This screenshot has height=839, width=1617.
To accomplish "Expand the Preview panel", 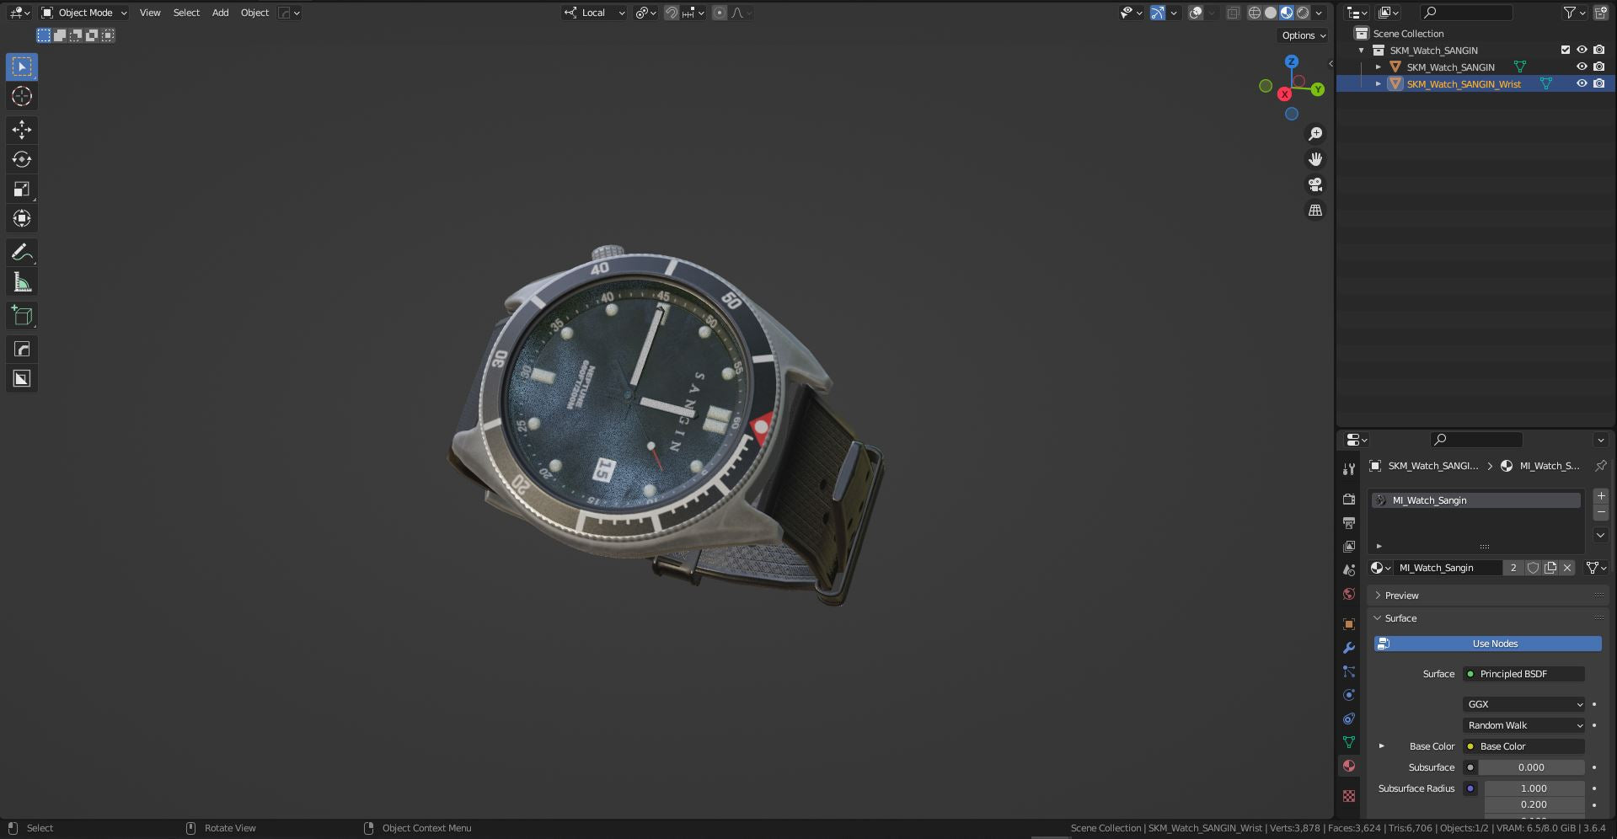I will tap(1401, 596).
